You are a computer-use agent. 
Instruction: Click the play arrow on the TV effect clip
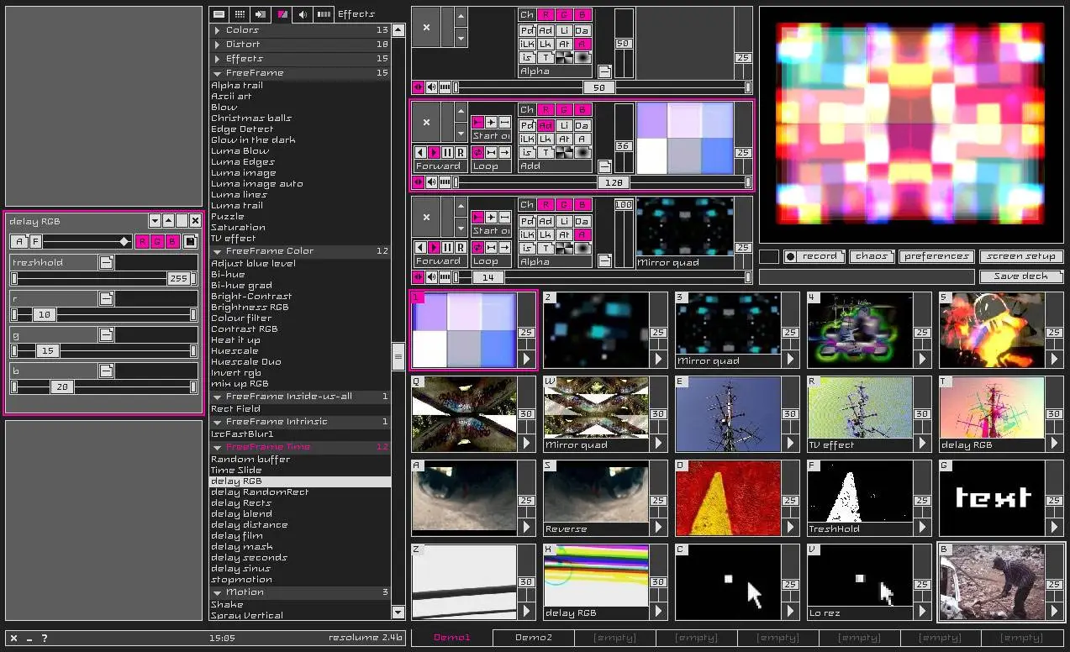coord(922,443)
